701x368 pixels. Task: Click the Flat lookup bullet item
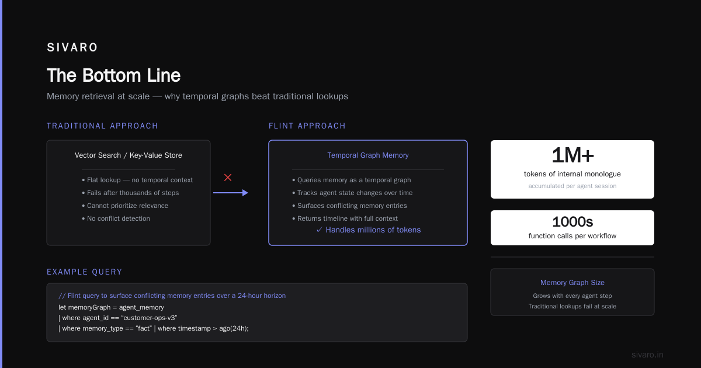[x=137, y=180]
